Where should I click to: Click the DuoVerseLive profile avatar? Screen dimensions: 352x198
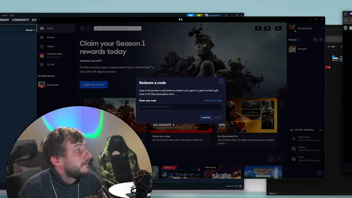(x=292, y=28)
